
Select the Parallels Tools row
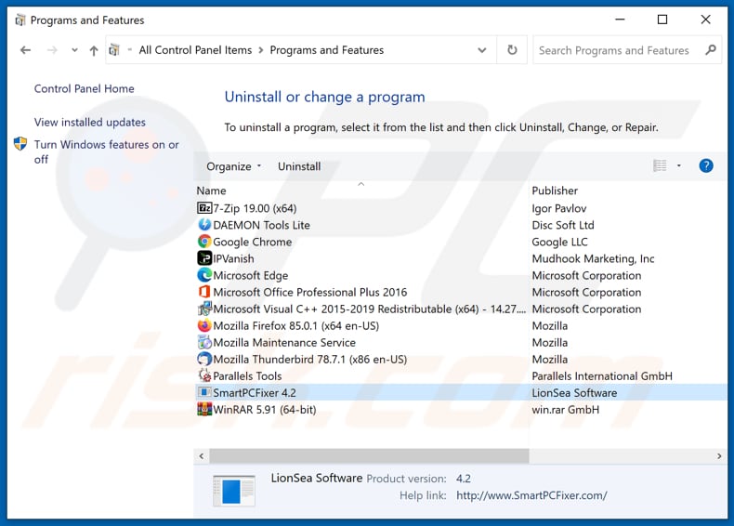pos(461,376)
